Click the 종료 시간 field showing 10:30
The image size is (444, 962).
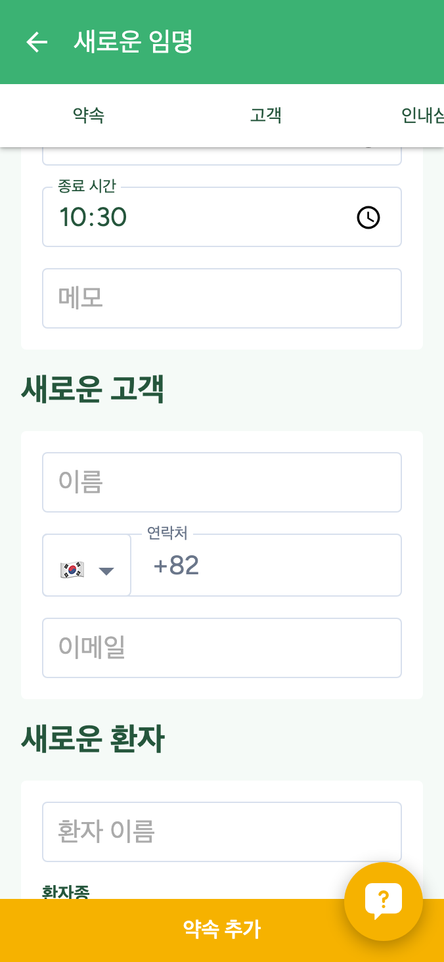tap(197, 217)
